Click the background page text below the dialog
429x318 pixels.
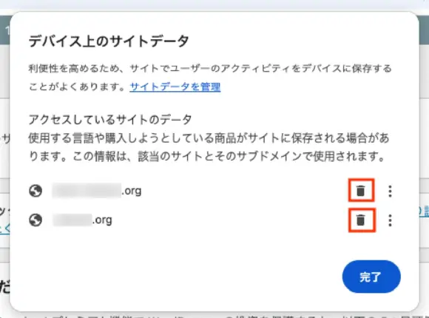pyautogui.click(x=214, y=316)
